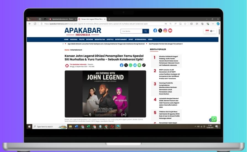Refresh the page with reload button
The height and width of the screenshot is (152, 247).
pyautogui.click(x=35, y=24)
